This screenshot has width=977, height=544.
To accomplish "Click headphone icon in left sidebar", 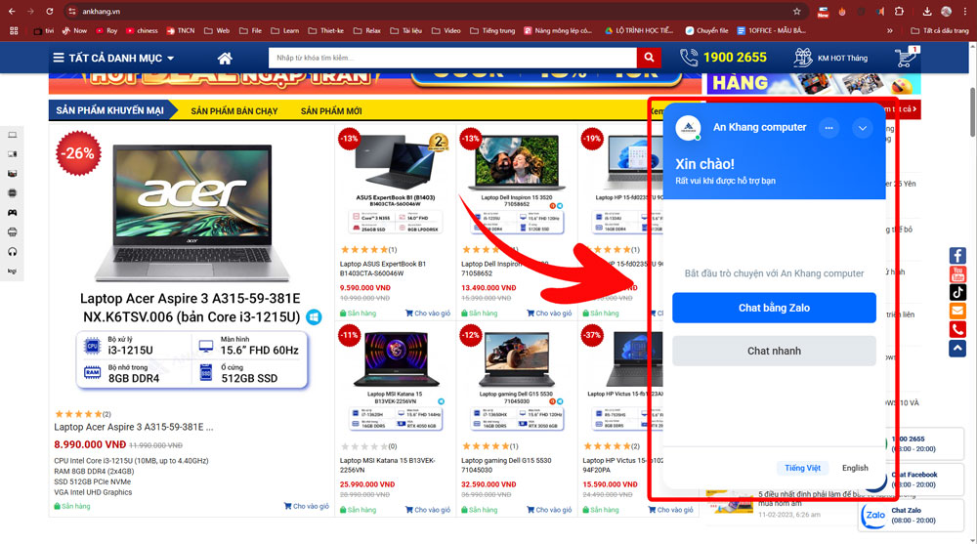I will click(x=12, y=252).
